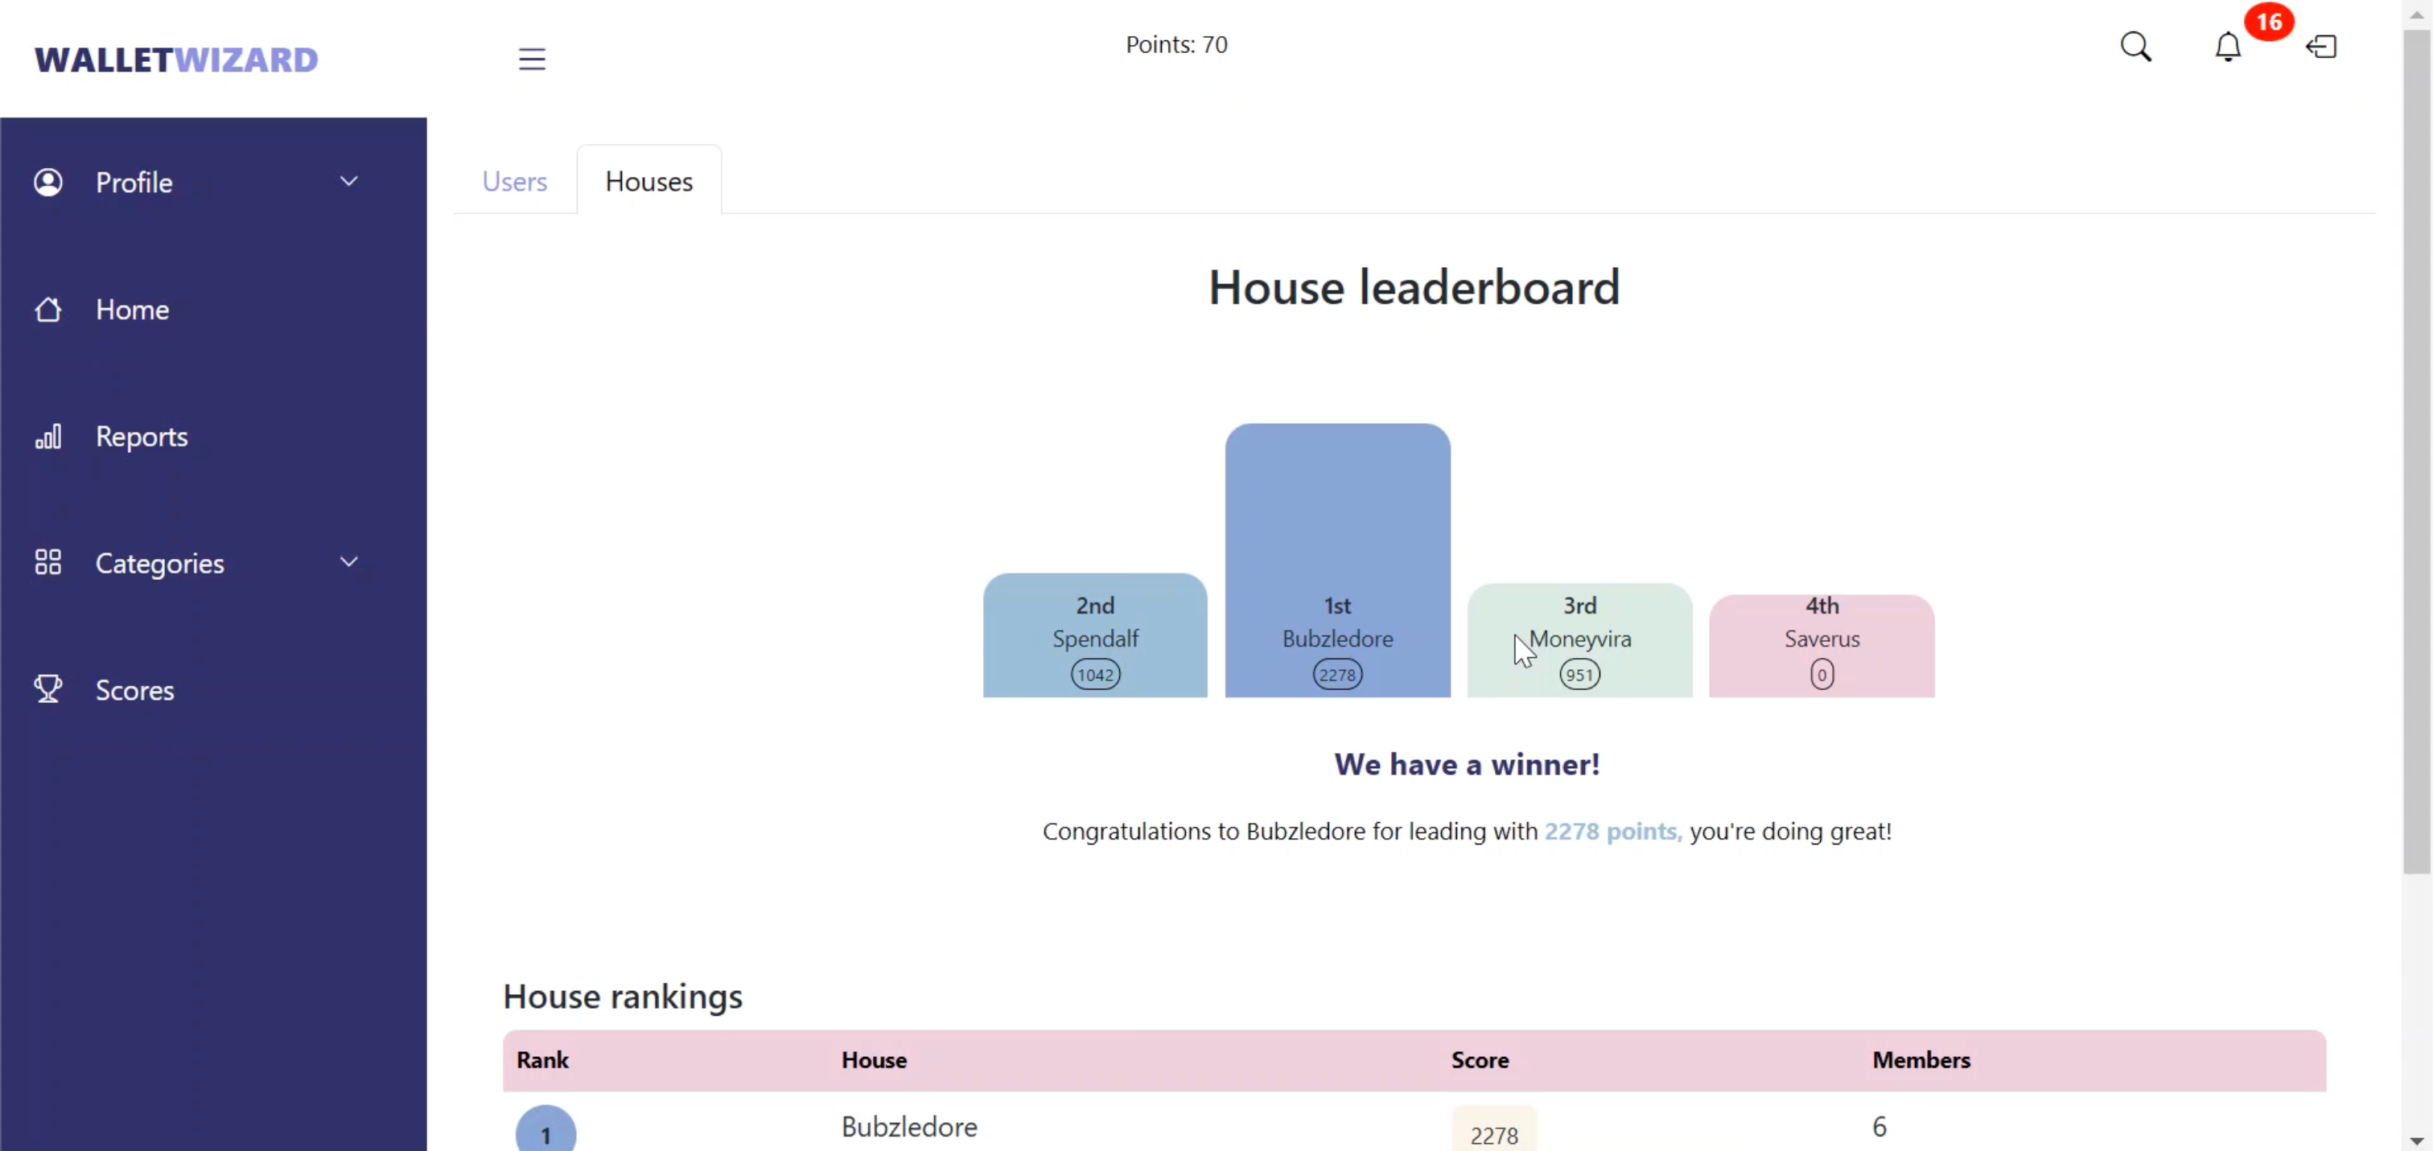Viewport: 2433px width, 1151px height.
Task: Expand the Categories chevron
Action: pos(348,563)
